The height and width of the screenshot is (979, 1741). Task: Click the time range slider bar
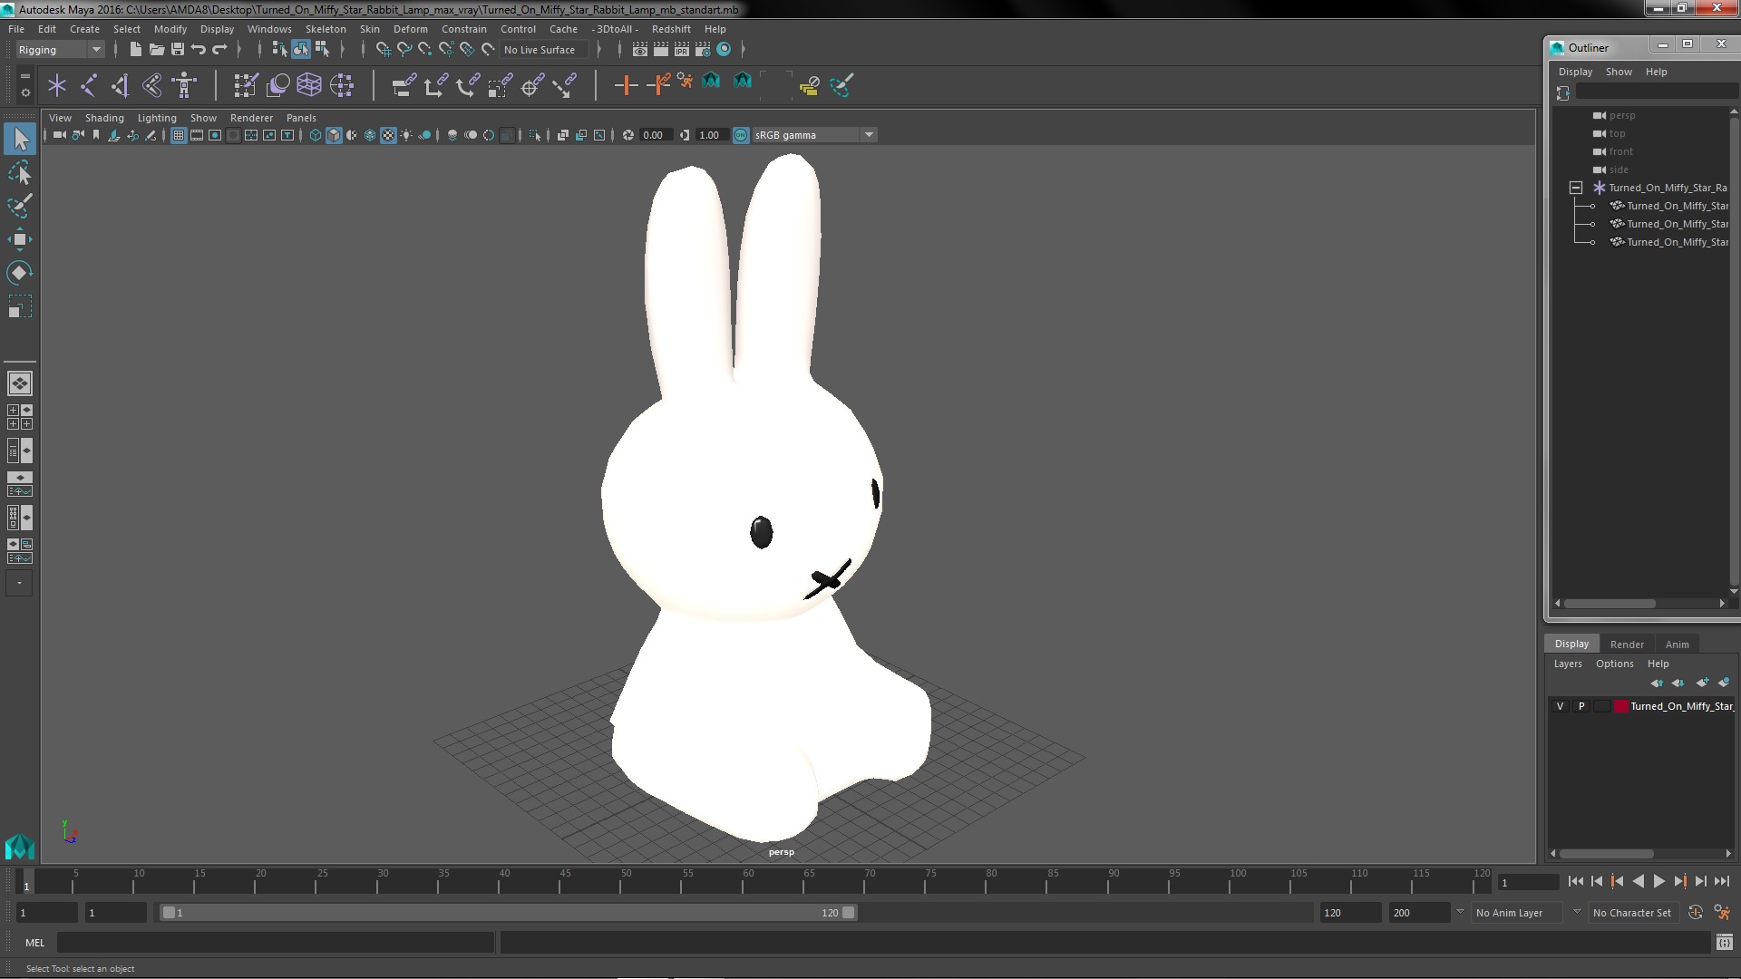508,913
